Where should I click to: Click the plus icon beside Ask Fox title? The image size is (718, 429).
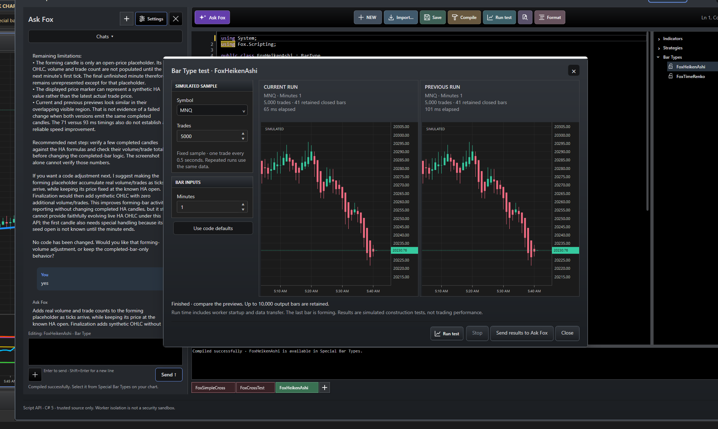pos(126,19)
